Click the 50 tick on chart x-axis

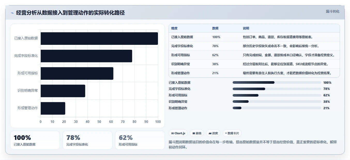click(x=99, y=122)
